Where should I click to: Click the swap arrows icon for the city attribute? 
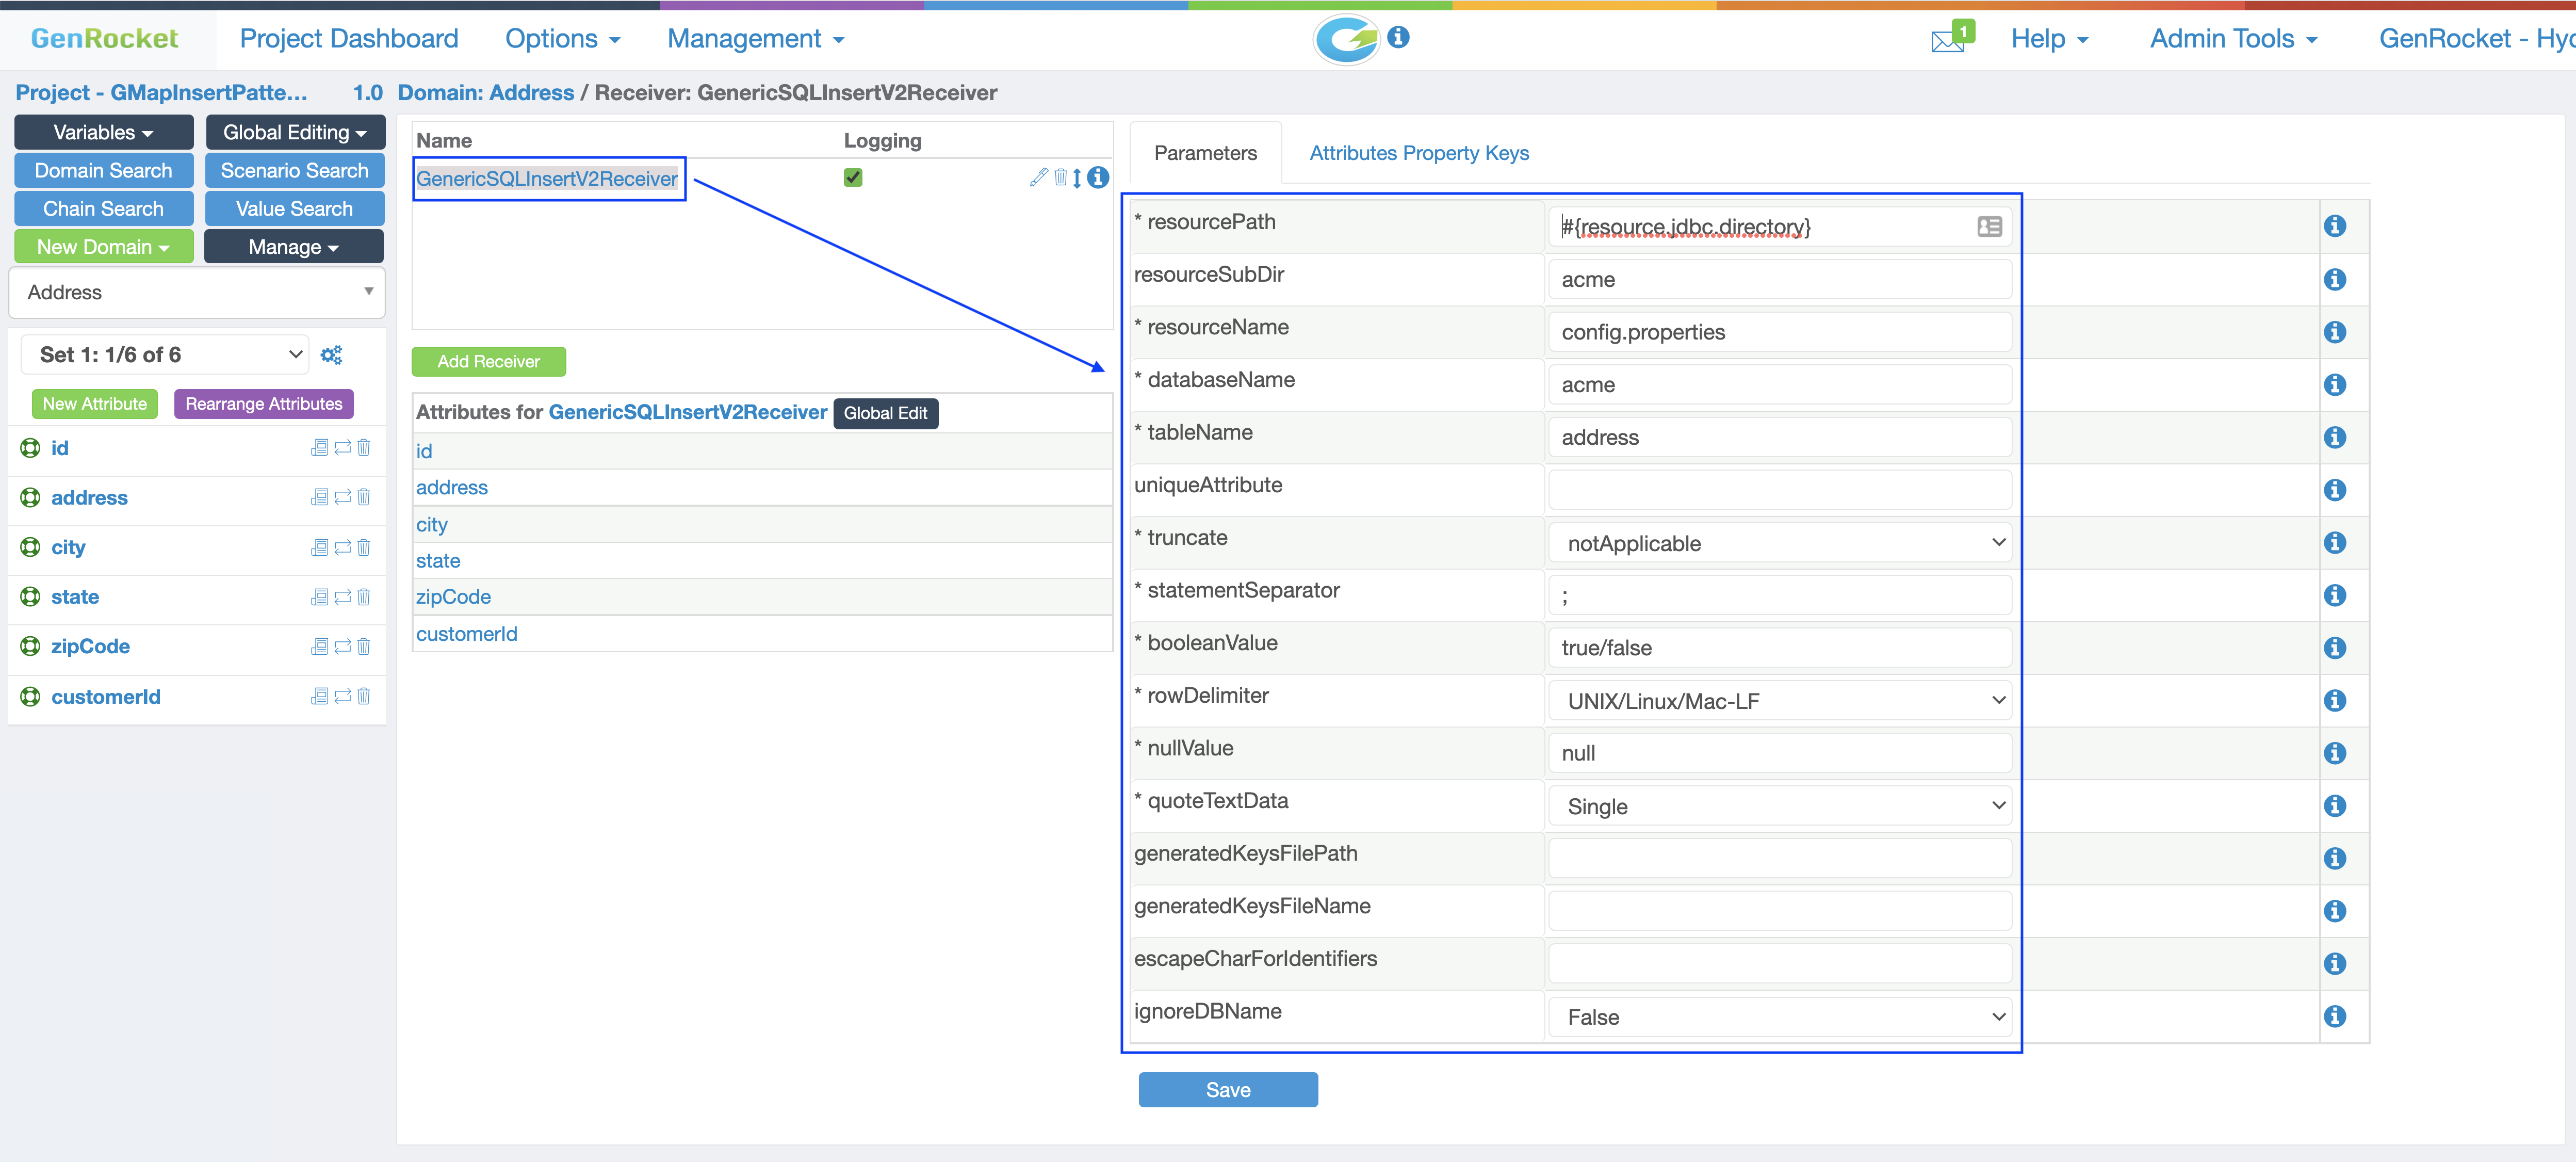coord(342,547)
